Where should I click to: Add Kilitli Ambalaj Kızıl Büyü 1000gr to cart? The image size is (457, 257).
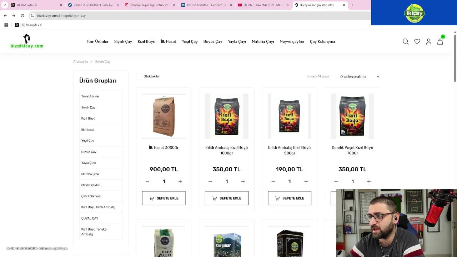227,198
